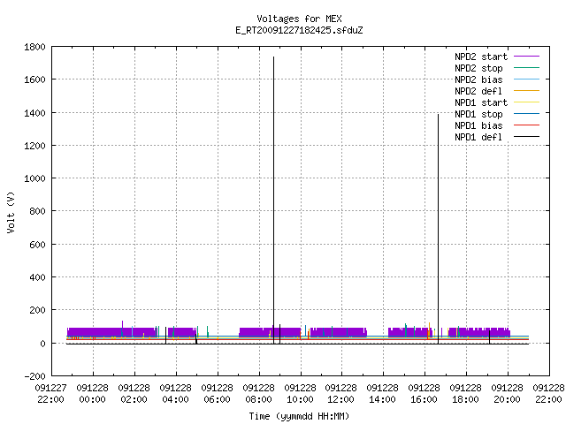Click the "Time (yymmdd HH:MM)" x-axis label

299,416
